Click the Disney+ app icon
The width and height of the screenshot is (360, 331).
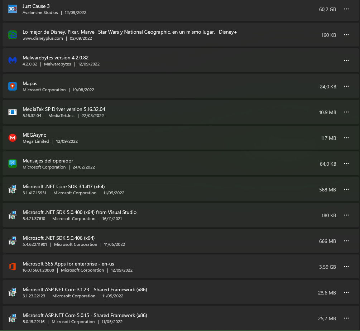(x=13, y=35)
